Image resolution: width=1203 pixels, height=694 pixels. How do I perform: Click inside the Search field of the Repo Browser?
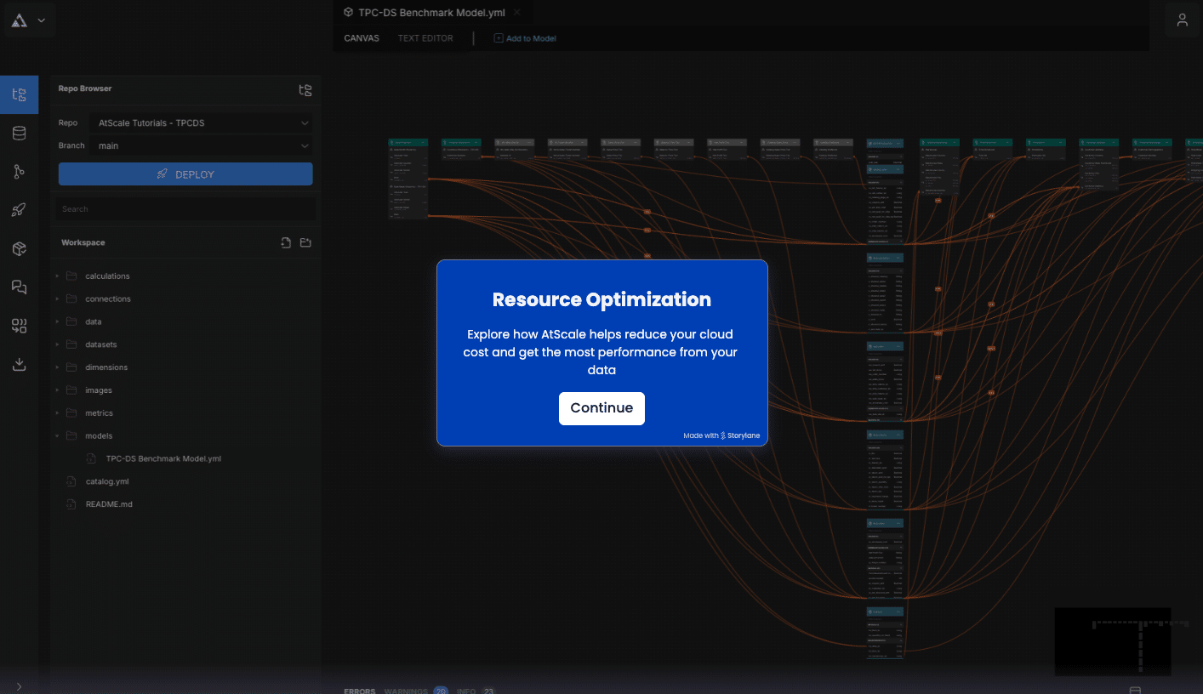tap(185, 208)
